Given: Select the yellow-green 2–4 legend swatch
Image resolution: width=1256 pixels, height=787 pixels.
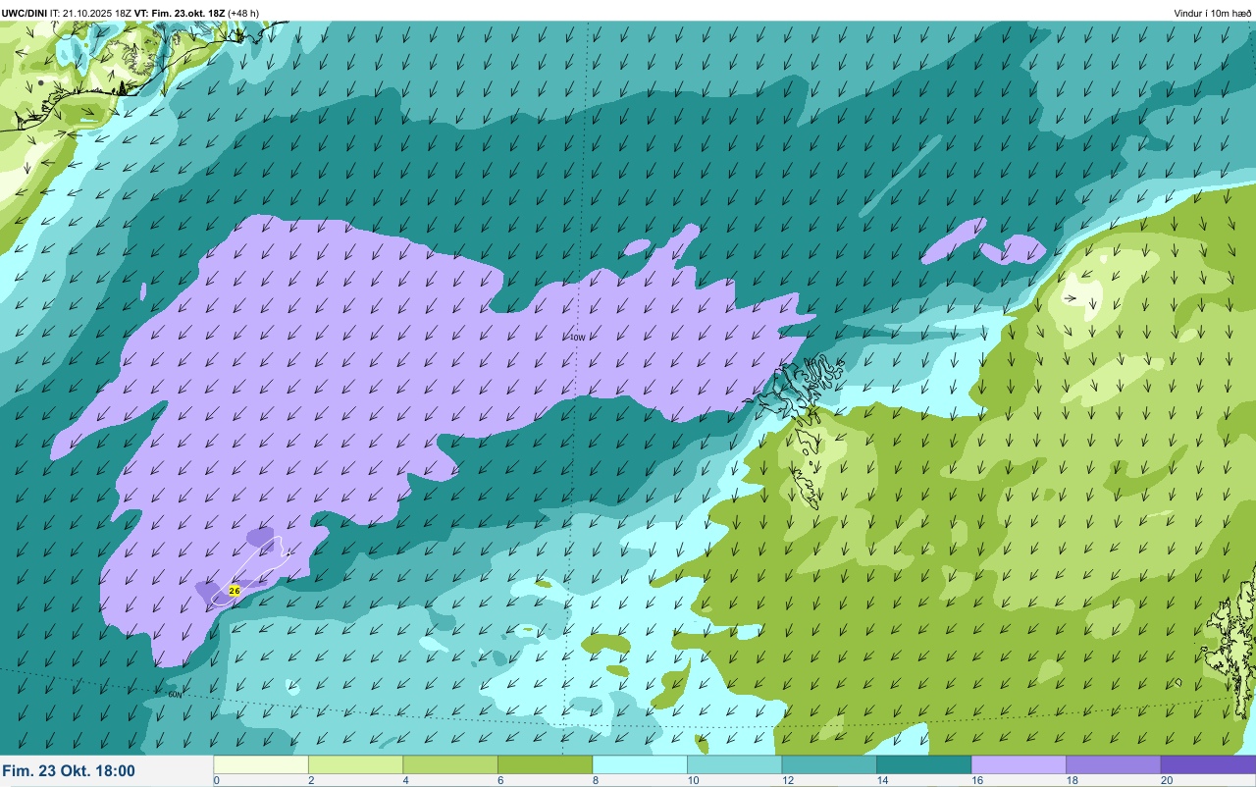Looking at the screenshot, I should (355, 764).
